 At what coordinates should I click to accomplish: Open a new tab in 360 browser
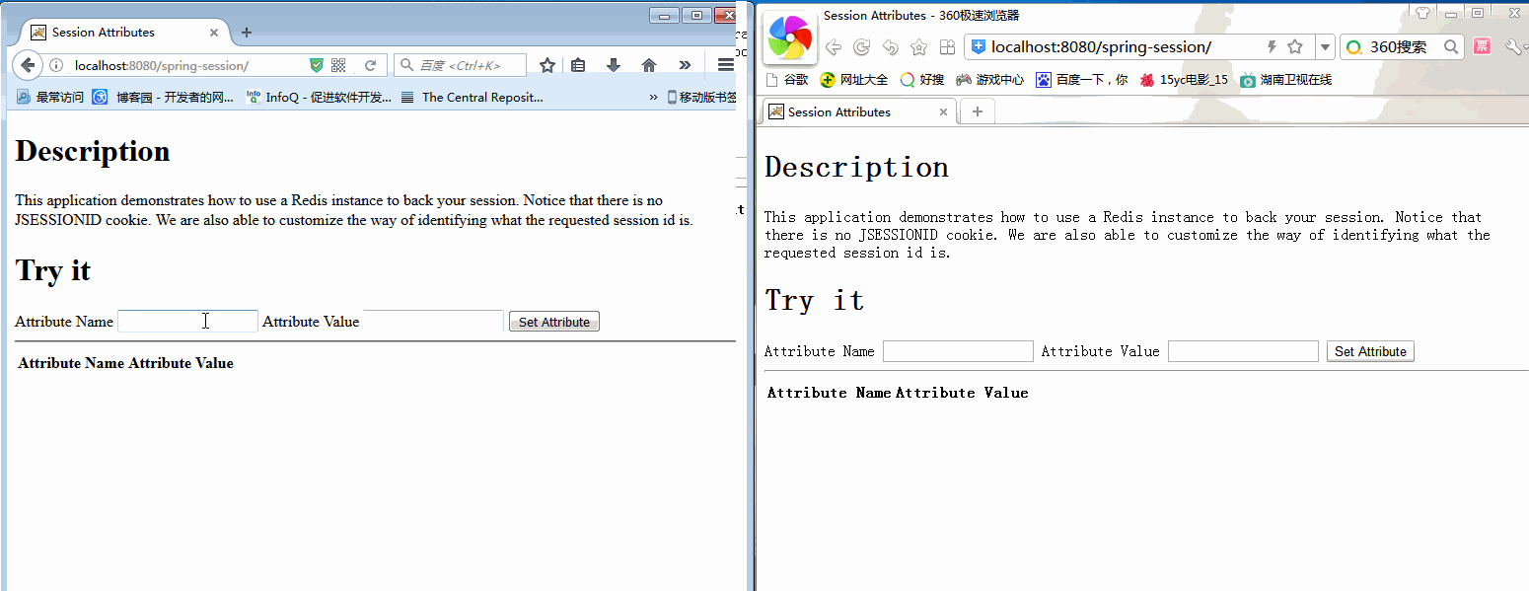[x=978, y=111]
